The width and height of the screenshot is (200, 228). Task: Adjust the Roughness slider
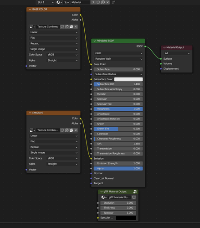point(118,109)
